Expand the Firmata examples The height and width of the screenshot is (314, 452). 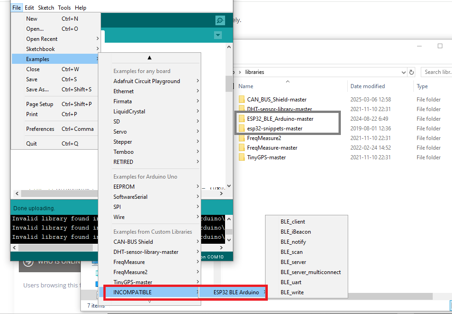pyautogui.click(x=150, y=101)
